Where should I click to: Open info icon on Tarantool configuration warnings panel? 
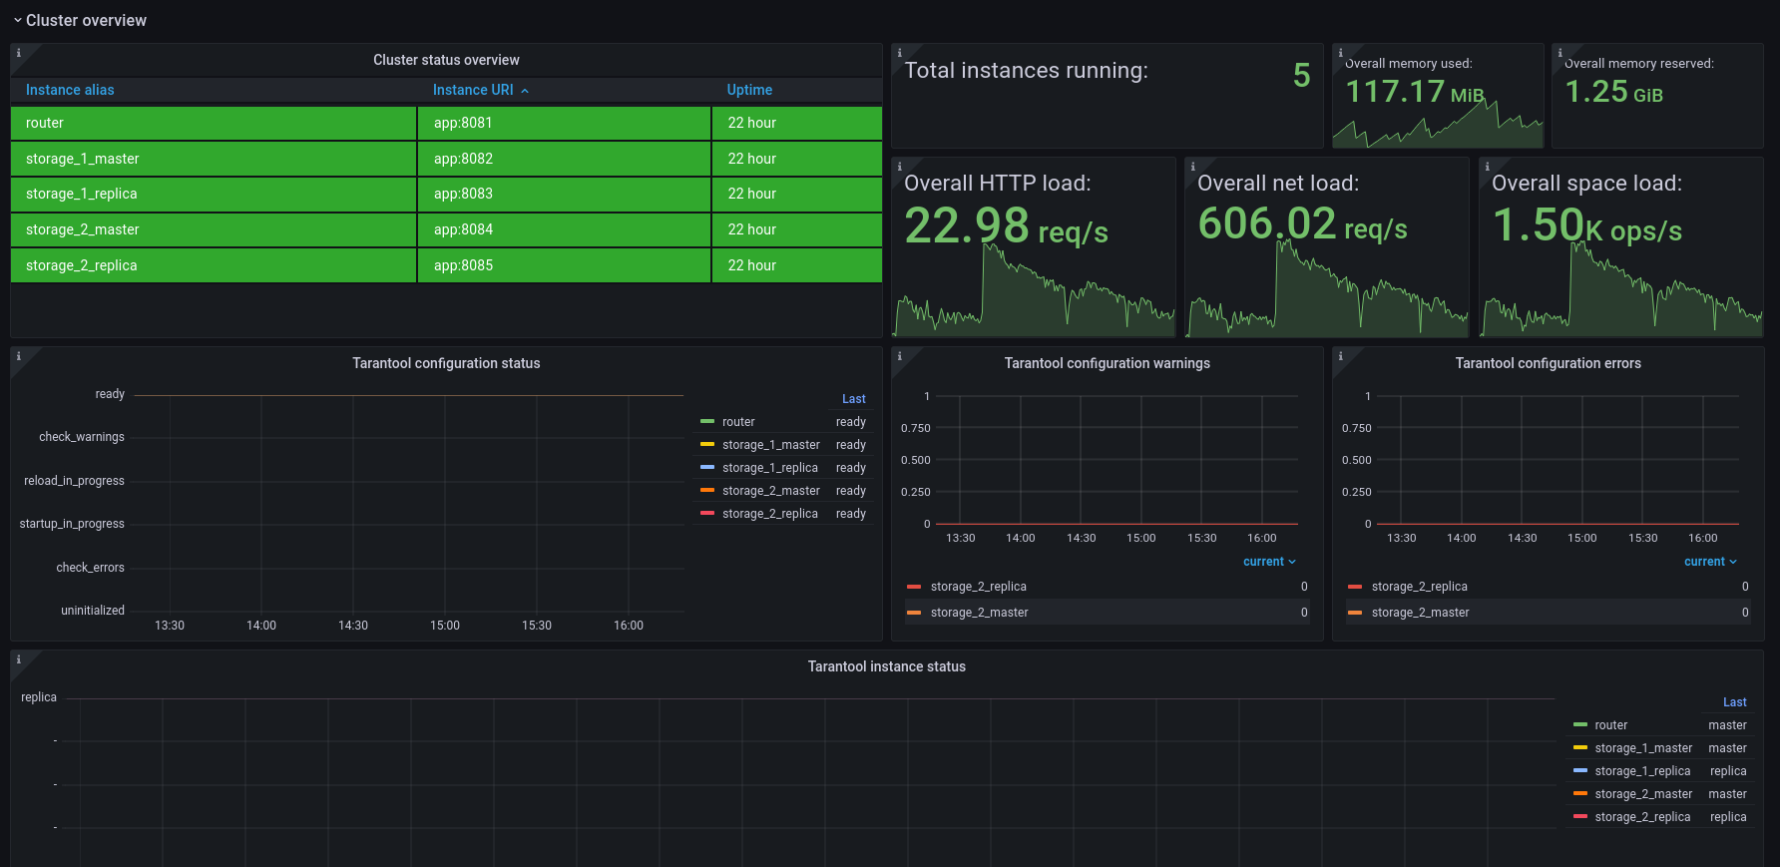[899, 356]
